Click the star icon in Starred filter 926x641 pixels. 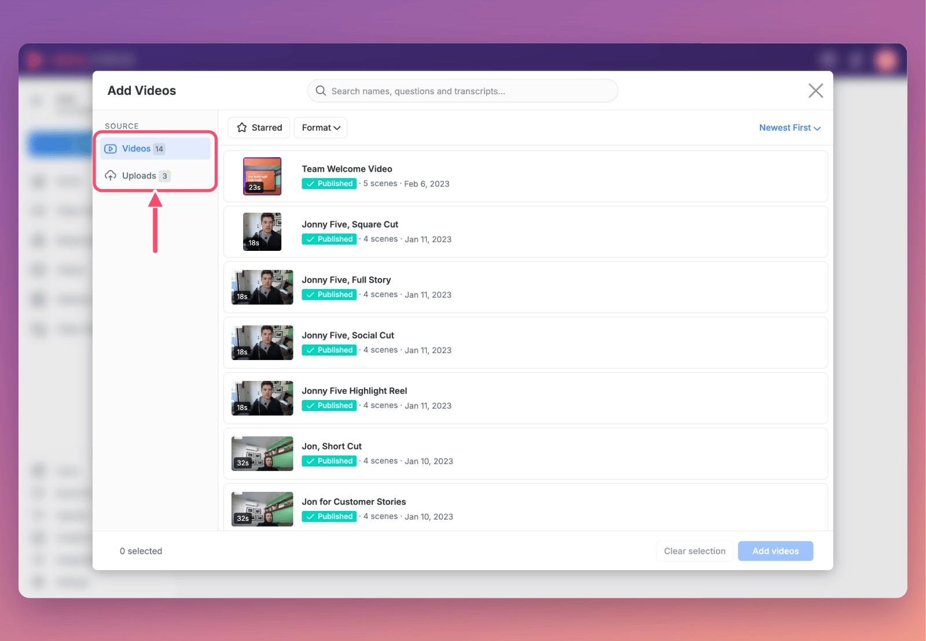[x=242, y=128]
